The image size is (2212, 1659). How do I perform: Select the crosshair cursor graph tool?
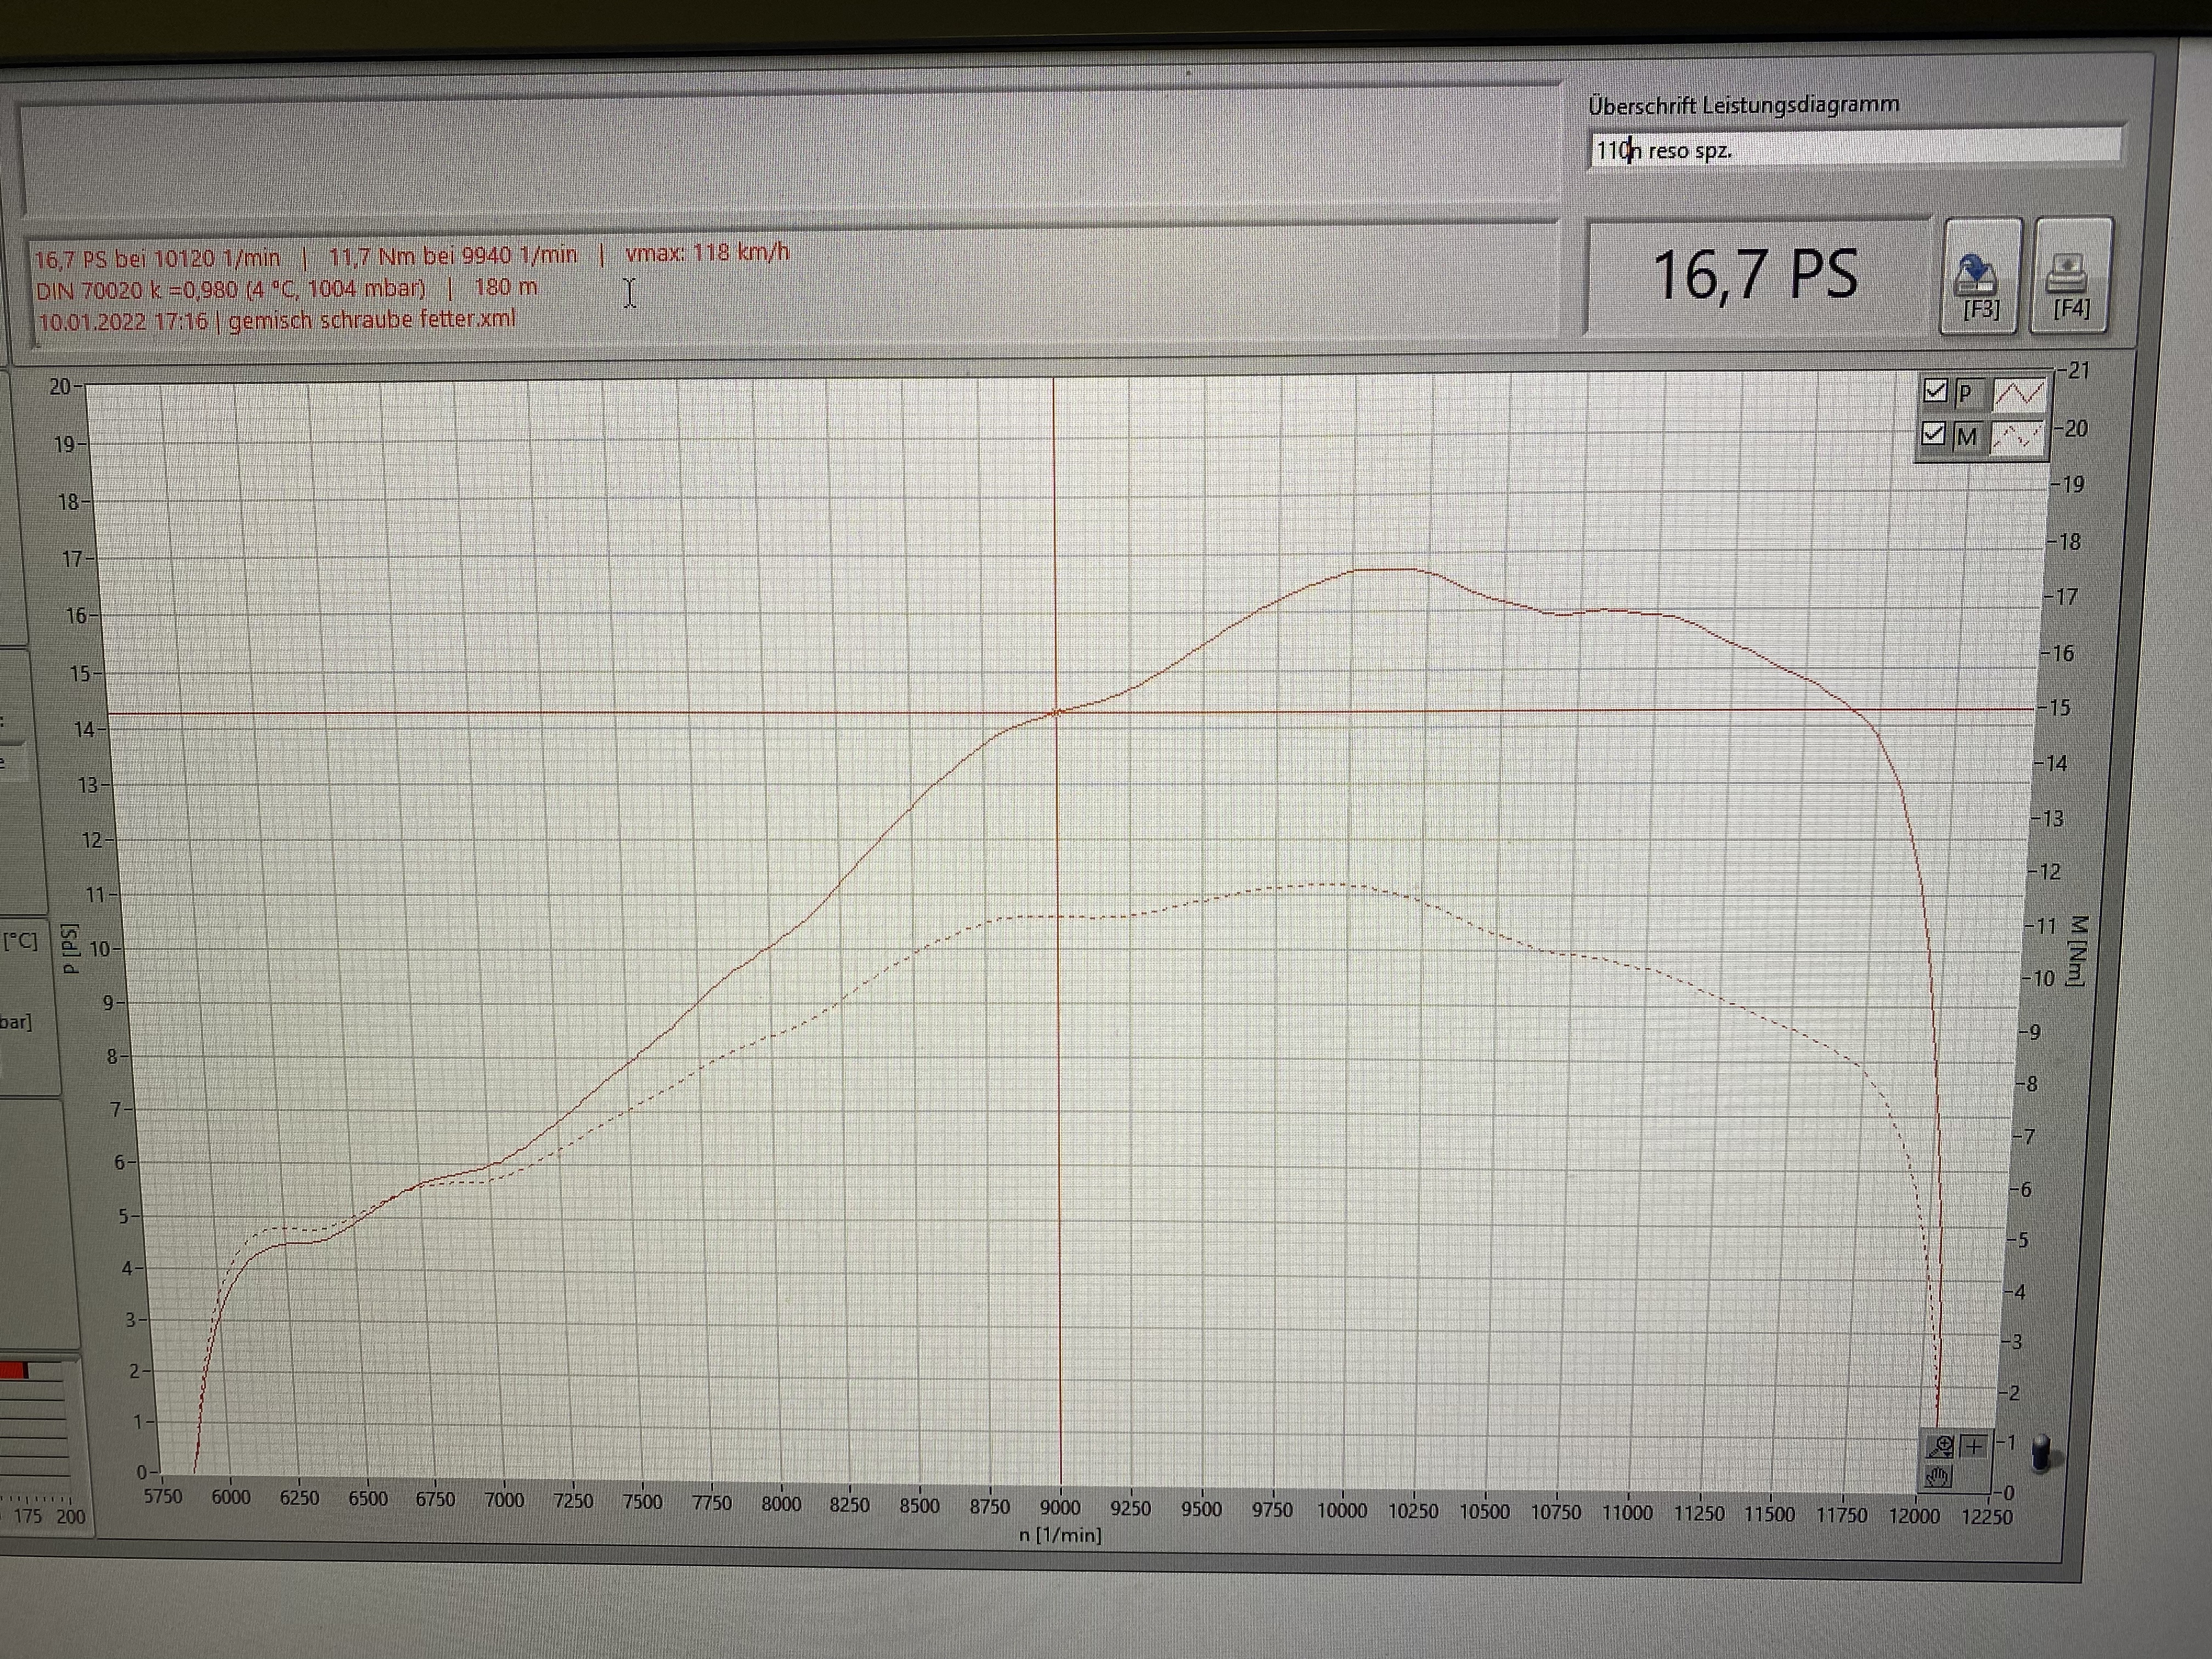(x=1974, y=1447)
